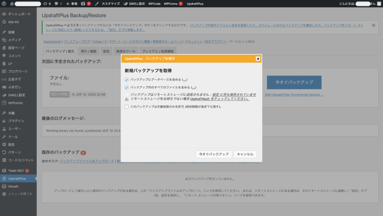Open WPForms in the admin bar
Screen dimensions: 383x216
[173, 4]
